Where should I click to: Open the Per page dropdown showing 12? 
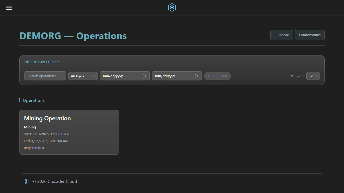[313, 76]
